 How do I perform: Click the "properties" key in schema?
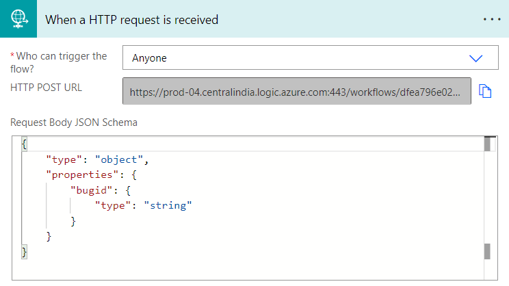click(75, 175)
